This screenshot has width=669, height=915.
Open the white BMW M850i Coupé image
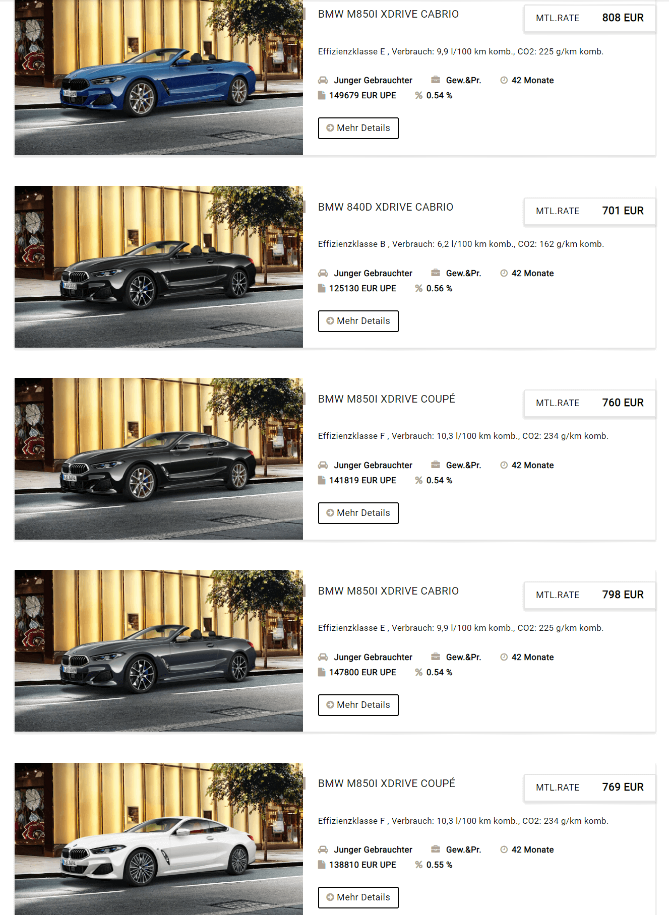pos(159,839)
